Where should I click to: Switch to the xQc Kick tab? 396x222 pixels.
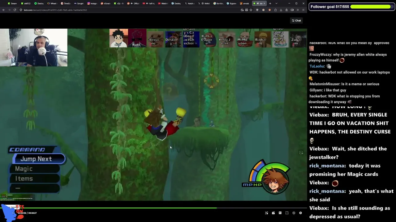click(x=119, y=3)
